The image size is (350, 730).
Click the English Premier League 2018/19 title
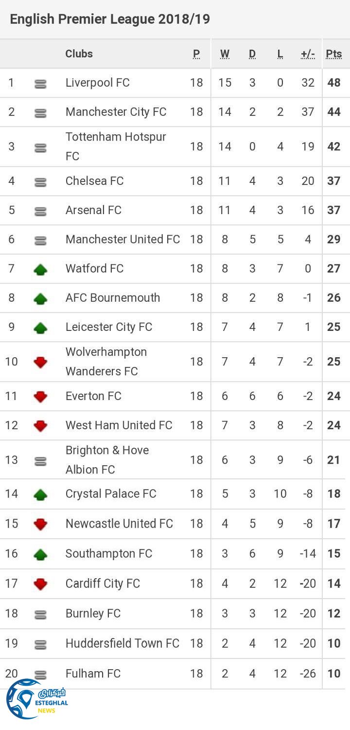pos(110,19)
